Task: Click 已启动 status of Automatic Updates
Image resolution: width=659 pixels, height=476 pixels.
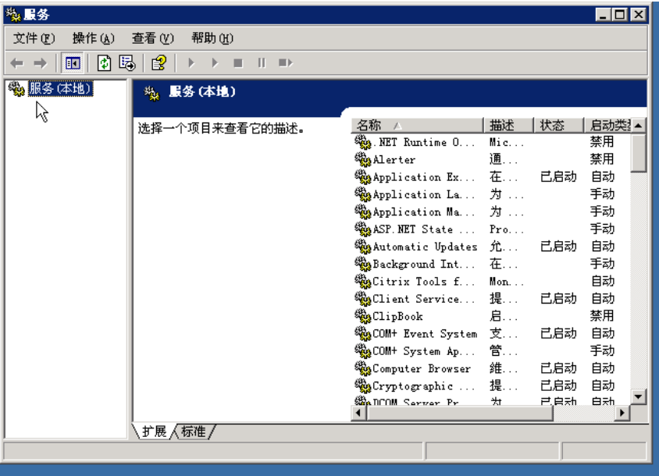Action: pos(558,247)
